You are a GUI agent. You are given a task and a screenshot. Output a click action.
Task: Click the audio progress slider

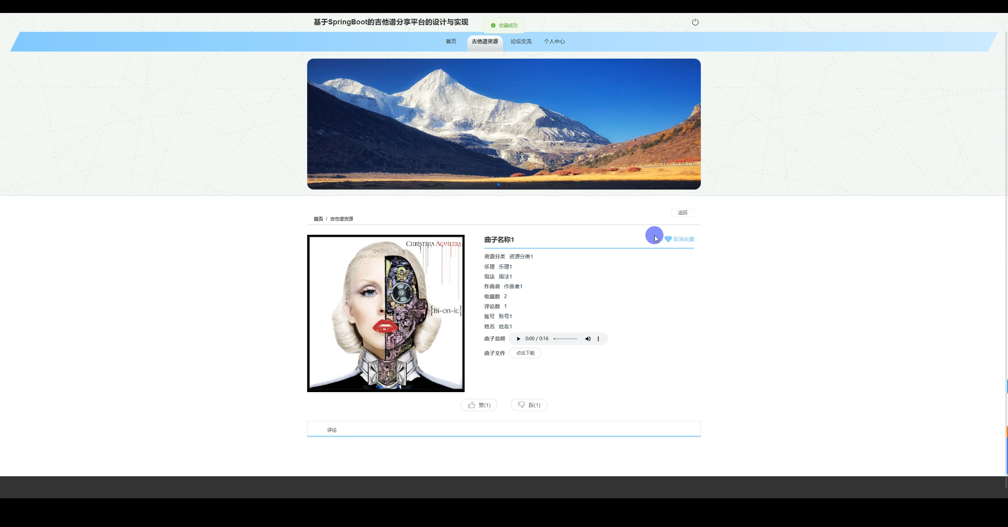565,339
